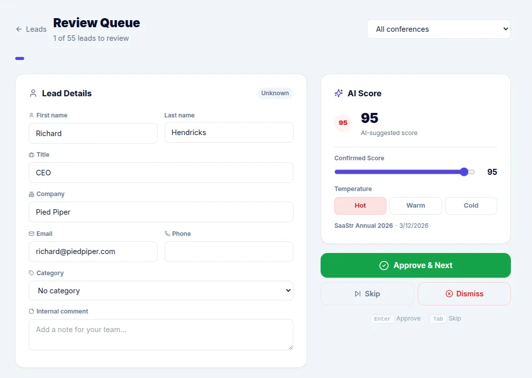
Task: Set temperature to Hot
Action: pos(360,206)
